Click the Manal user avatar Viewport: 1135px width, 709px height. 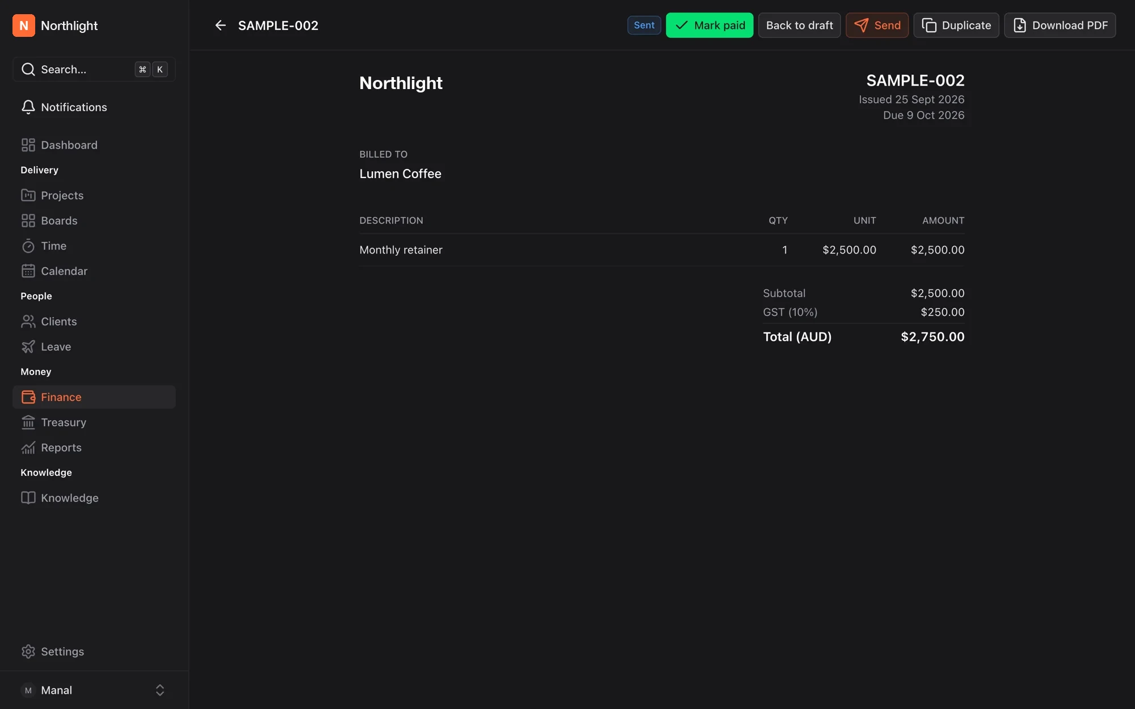pos(28,690)
